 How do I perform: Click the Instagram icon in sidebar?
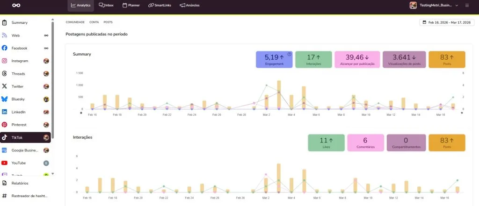click(4, 61)
